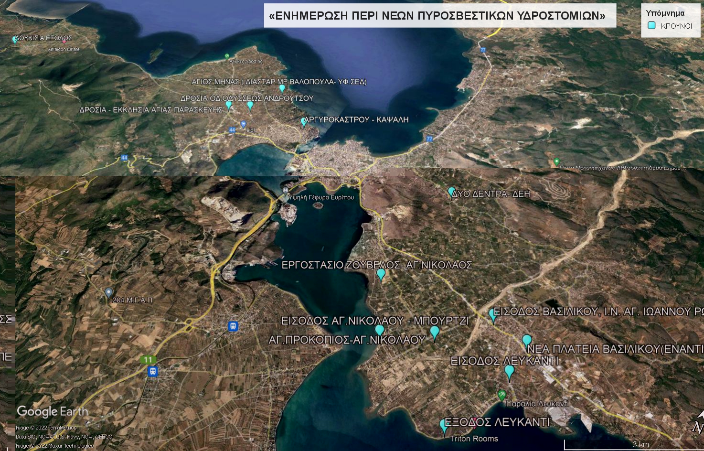Click the train station icon below route 11
The height and width of the screenshot is (451, 704).
click(x=153, y=371)
